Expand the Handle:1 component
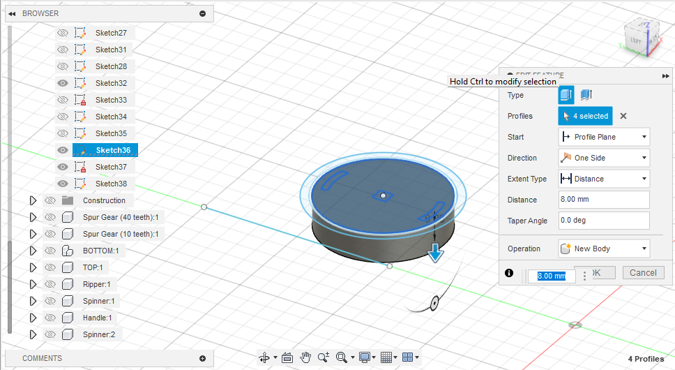This screenshot has height=370, width=675. click(x=33, y=318)
